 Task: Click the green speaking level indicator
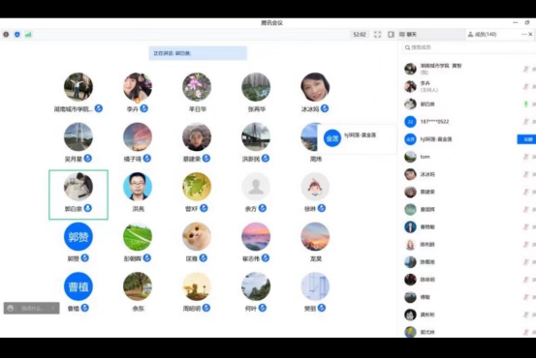(x=525, y=104)
